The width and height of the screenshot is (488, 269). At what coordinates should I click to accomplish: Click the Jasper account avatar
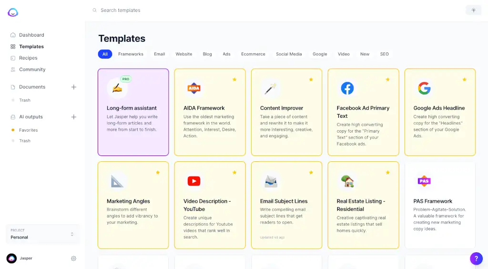click(x=11, y=258)
